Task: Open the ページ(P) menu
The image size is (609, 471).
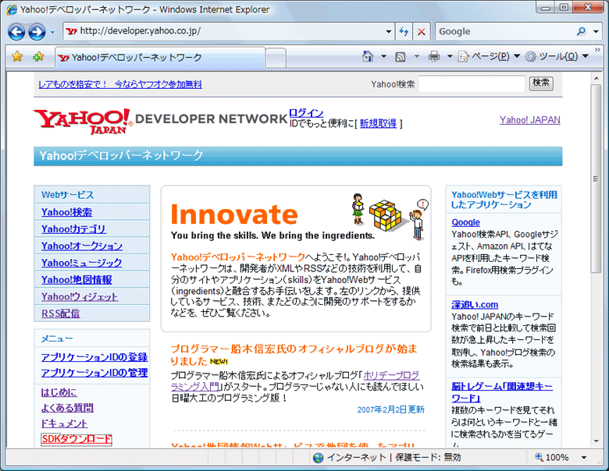Action: point(489,57)
